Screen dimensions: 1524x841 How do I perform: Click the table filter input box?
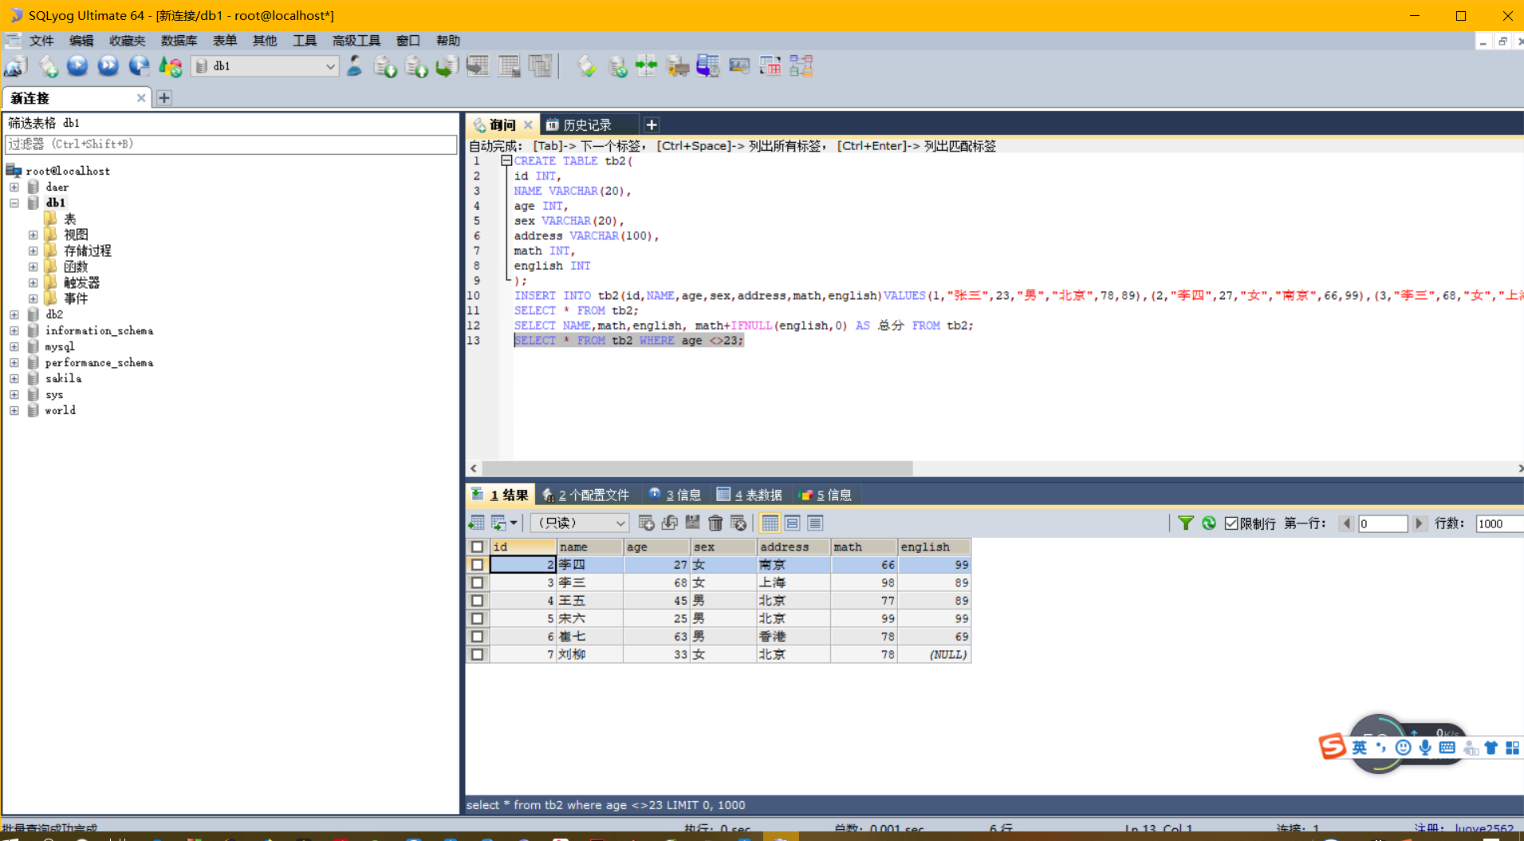(x=230, y=144)
